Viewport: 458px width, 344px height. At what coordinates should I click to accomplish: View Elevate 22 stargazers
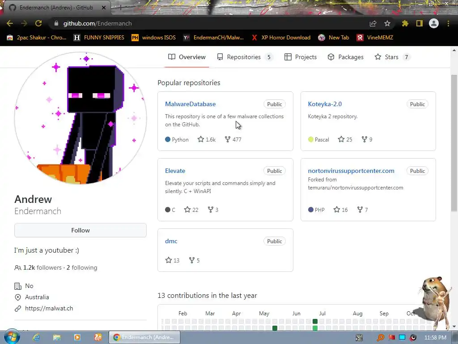pos(191,210)
